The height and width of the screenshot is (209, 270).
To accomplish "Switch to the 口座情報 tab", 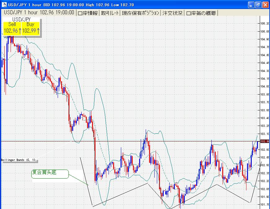I will pyautogui.click(x=88, y=13).
